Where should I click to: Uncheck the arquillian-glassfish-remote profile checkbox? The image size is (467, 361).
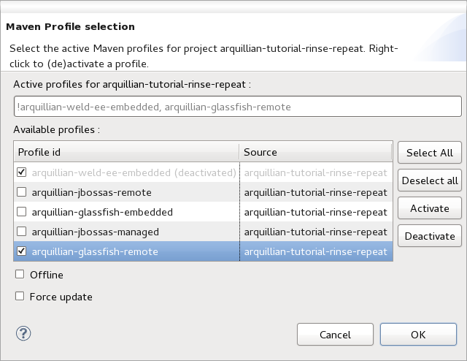[x=21, y=251]
